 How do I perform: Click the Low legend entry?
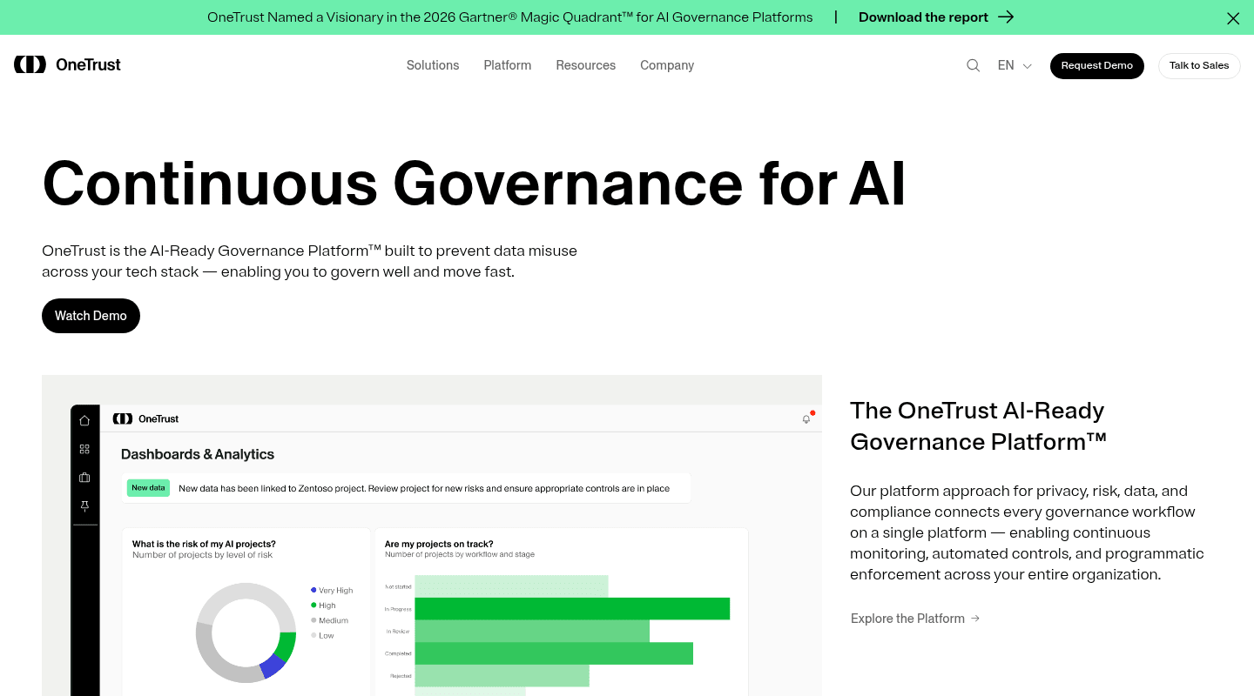(322, 635)
